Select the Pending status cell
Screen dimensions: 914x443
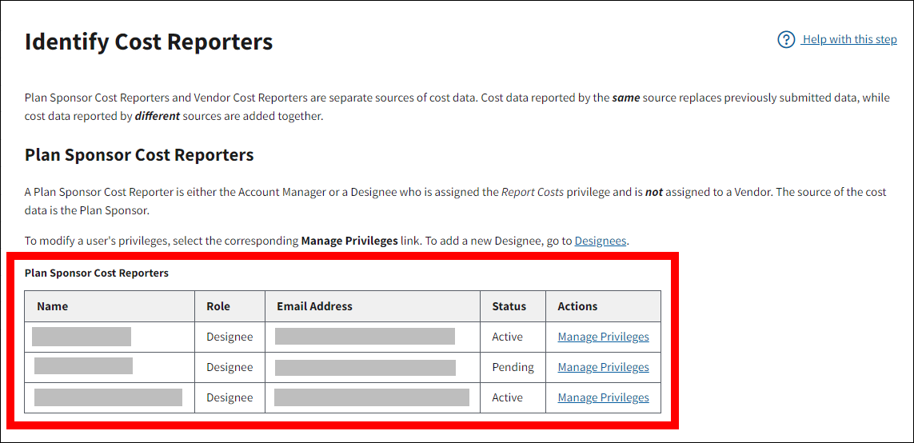point(513,368)
